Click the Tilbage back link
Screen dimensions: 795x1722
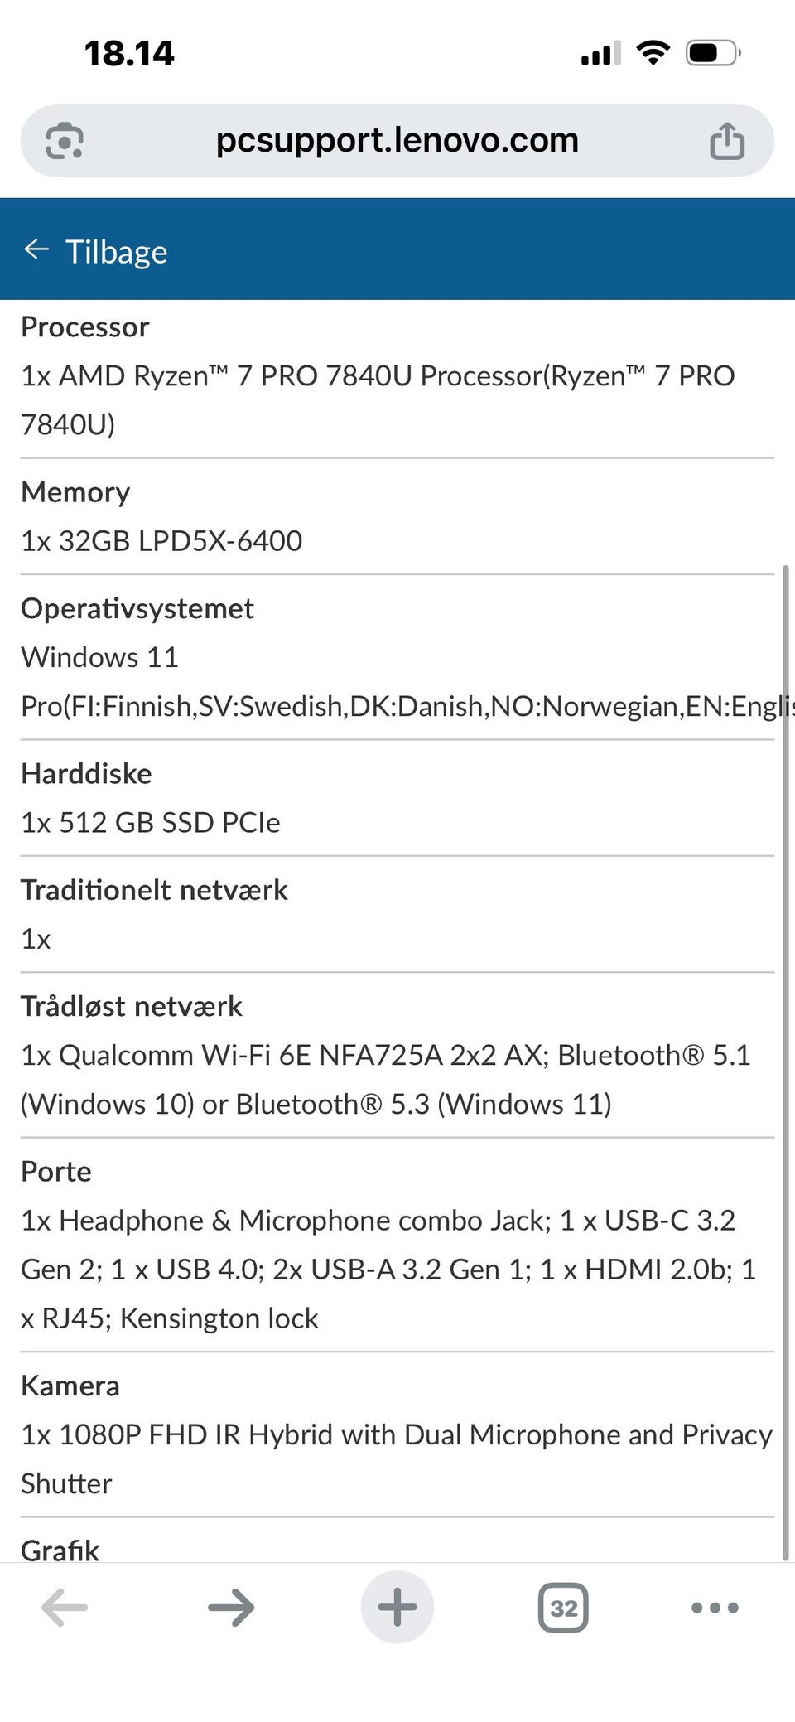[x=116, y=251]
